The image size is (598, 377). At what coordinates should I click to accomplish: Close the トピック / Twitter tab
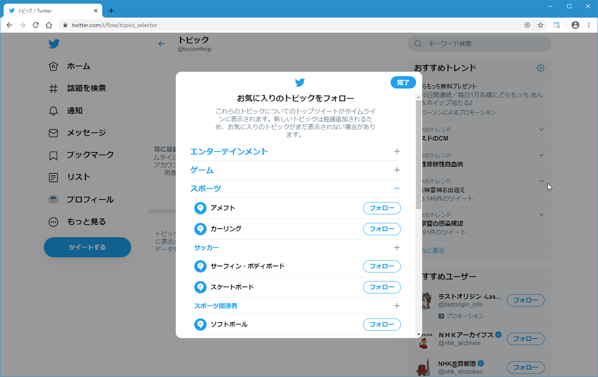[96, 11]
